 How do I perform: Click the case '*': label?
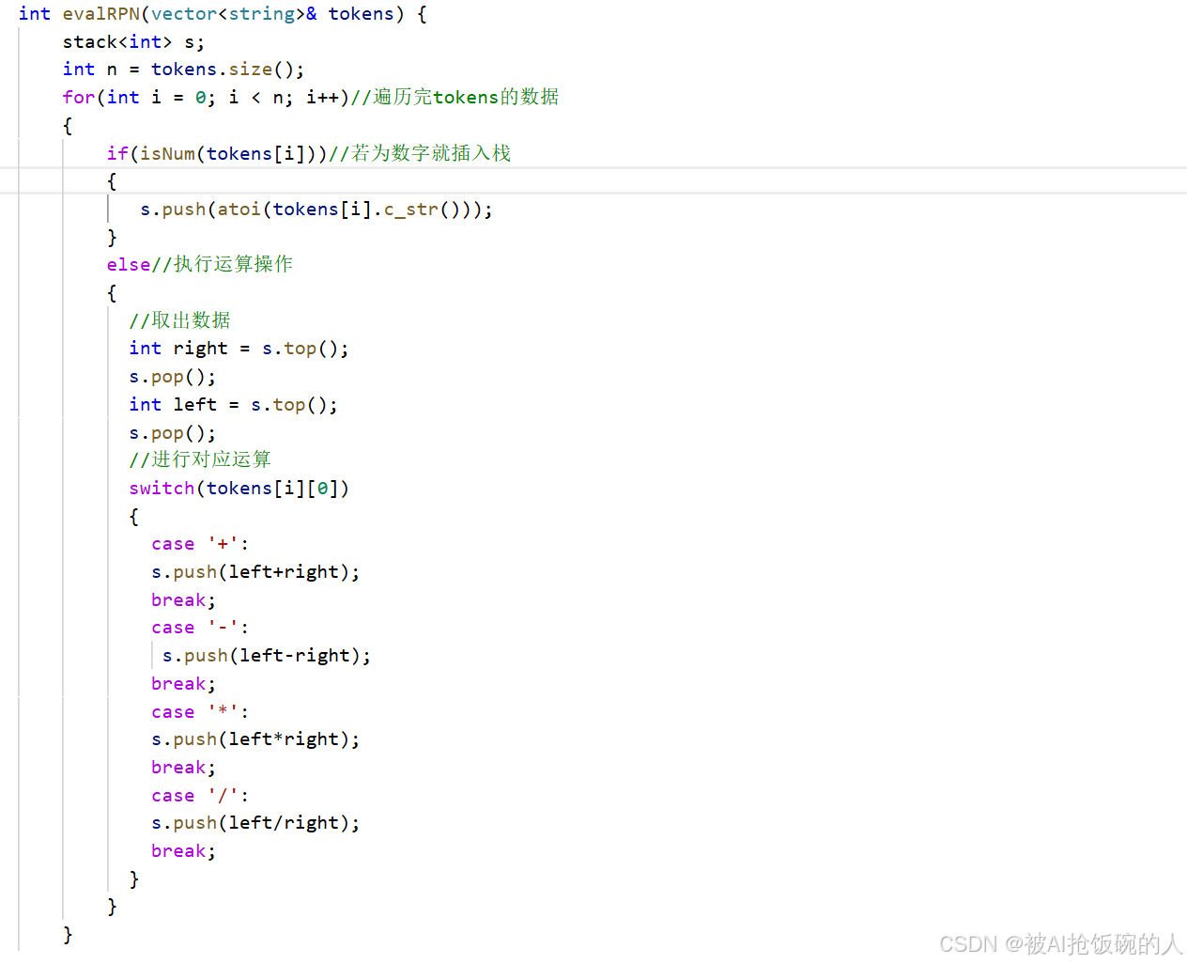pos(200,712)
